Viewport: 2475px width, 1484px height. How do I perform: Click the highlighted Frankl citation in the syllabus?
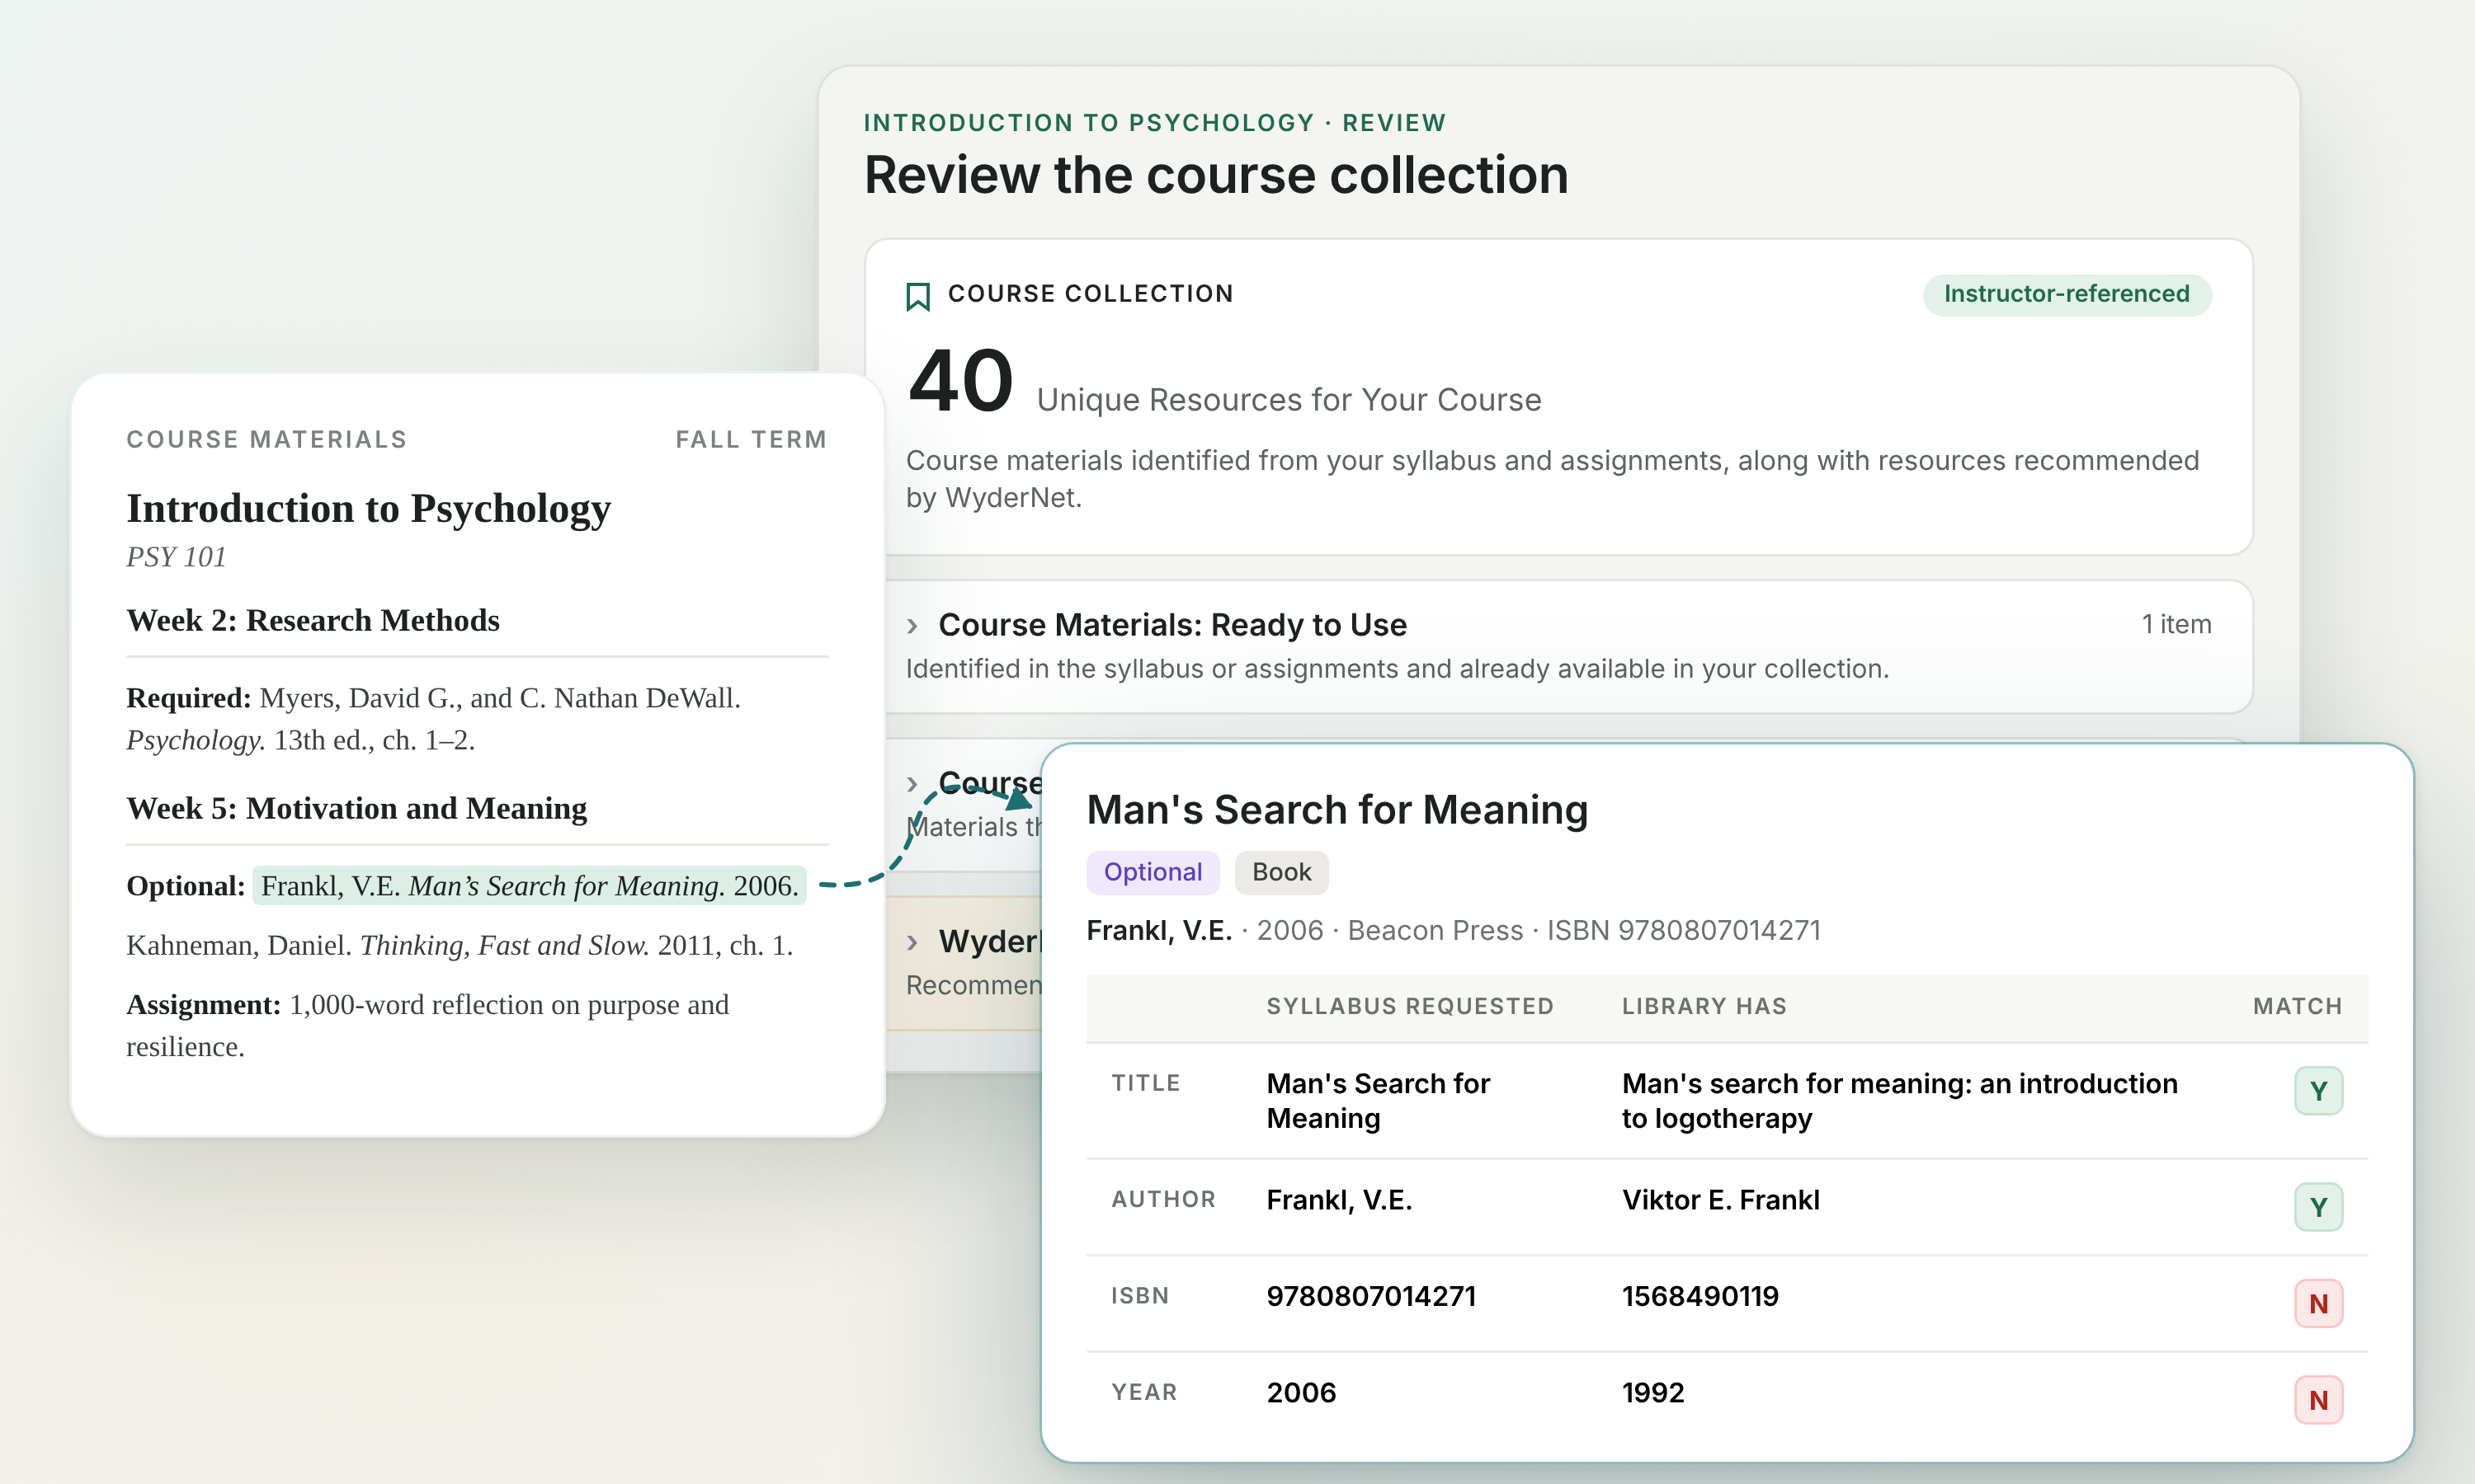pos(529,886)
